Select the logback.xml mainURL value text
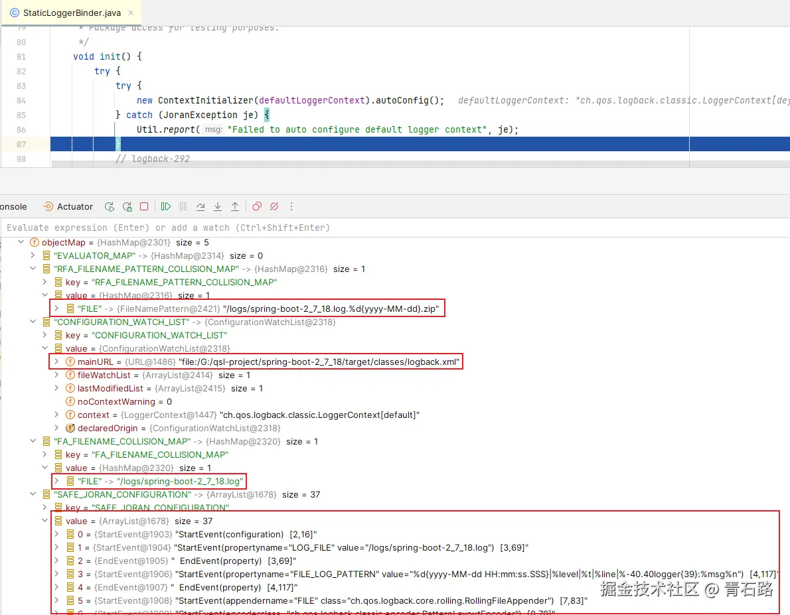 319,362
